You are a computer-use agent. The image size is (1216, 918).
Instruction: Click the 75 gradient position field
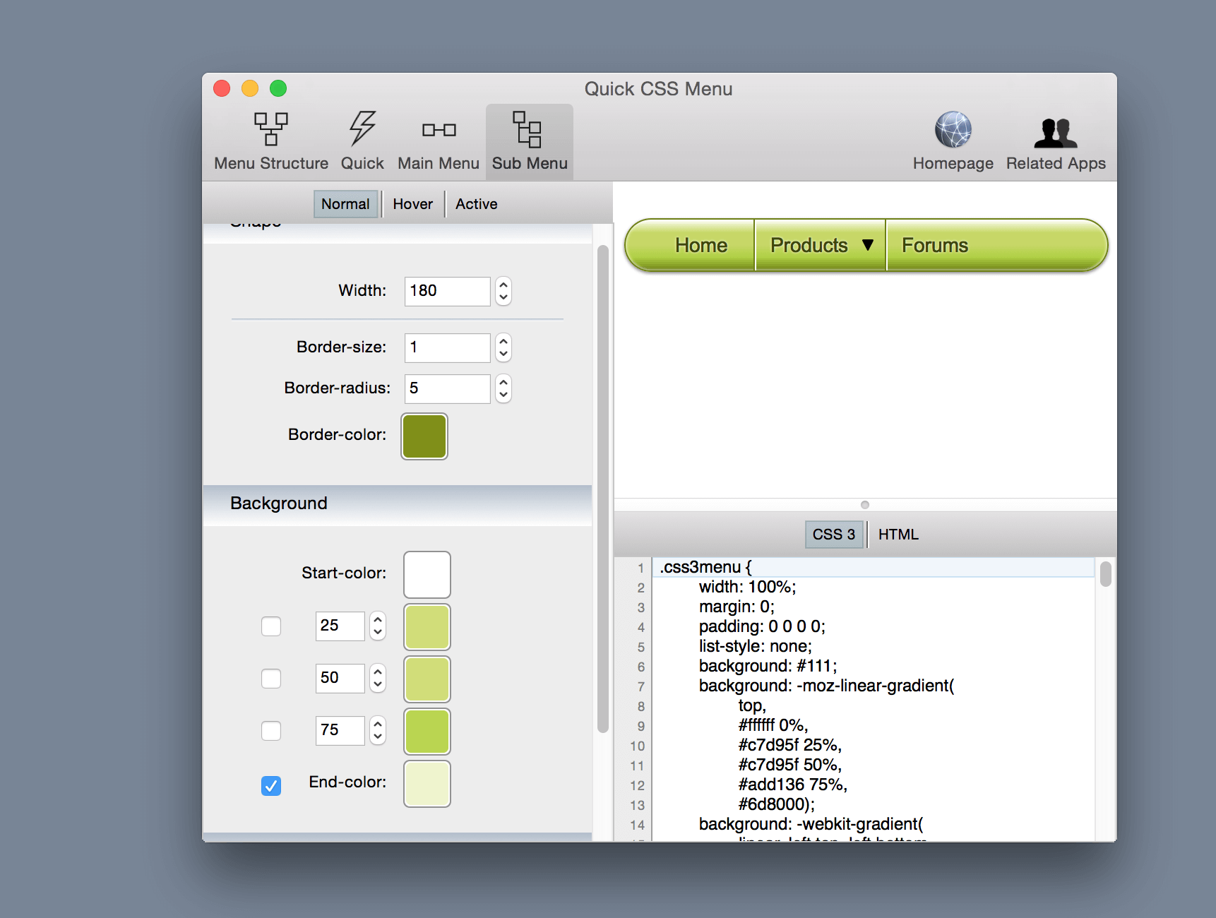[x=340, y=730]
